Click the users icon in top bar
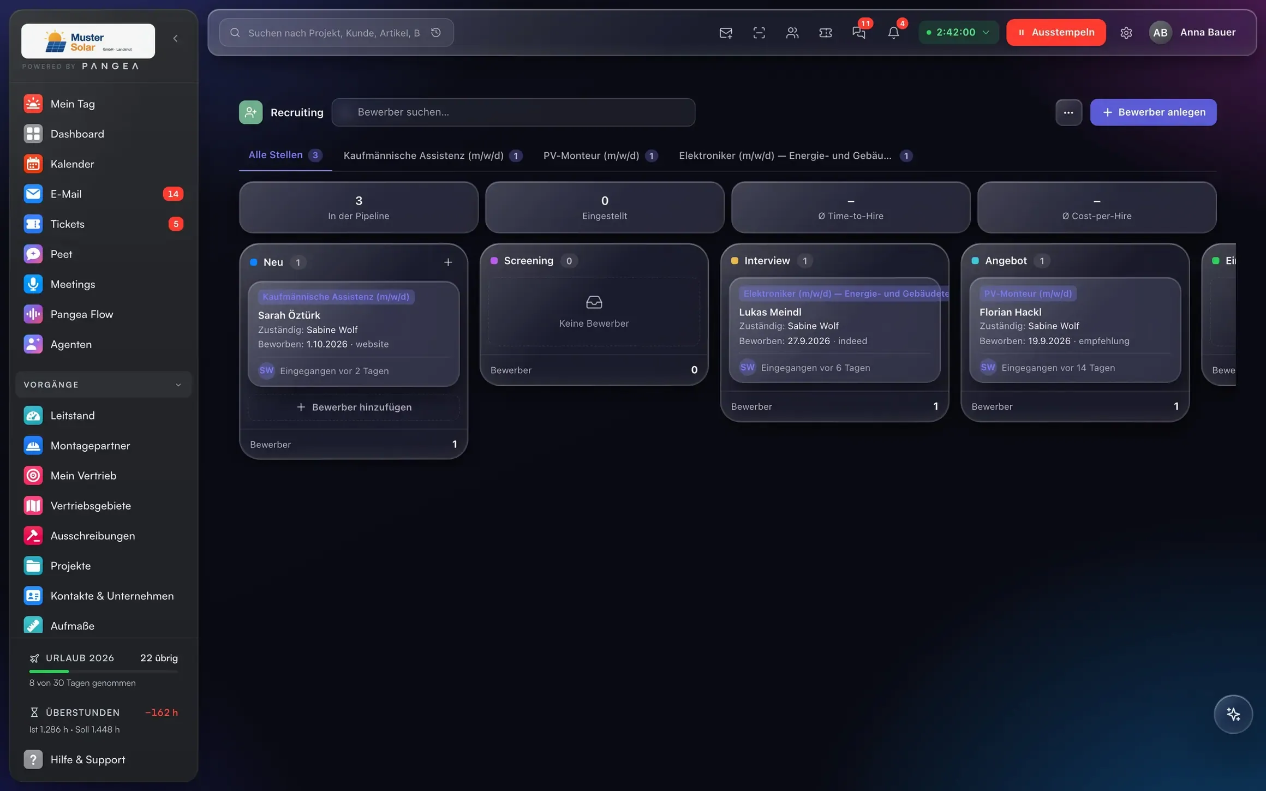The image size is (1266, 791). pyautogui.click(x=792, y=33)
